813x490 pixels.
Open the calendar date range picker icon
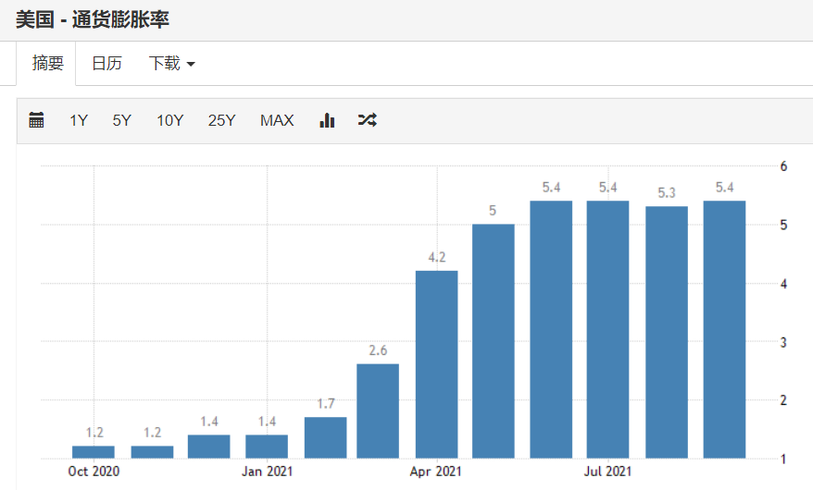[x=36, y=120]
